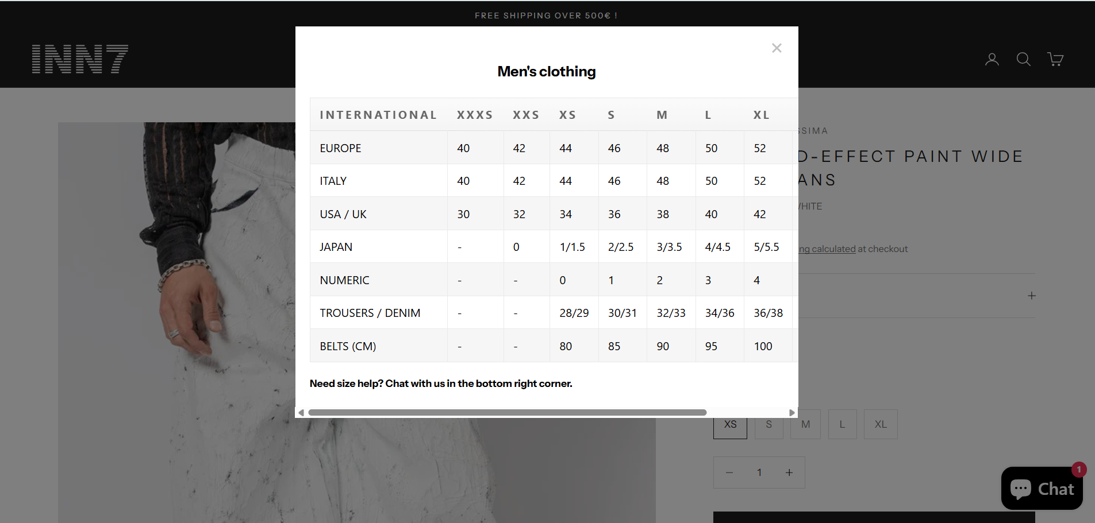The height and width of the screenshot is (523, 1095).
Task: Choose size L option
Action: coord(842,425)
